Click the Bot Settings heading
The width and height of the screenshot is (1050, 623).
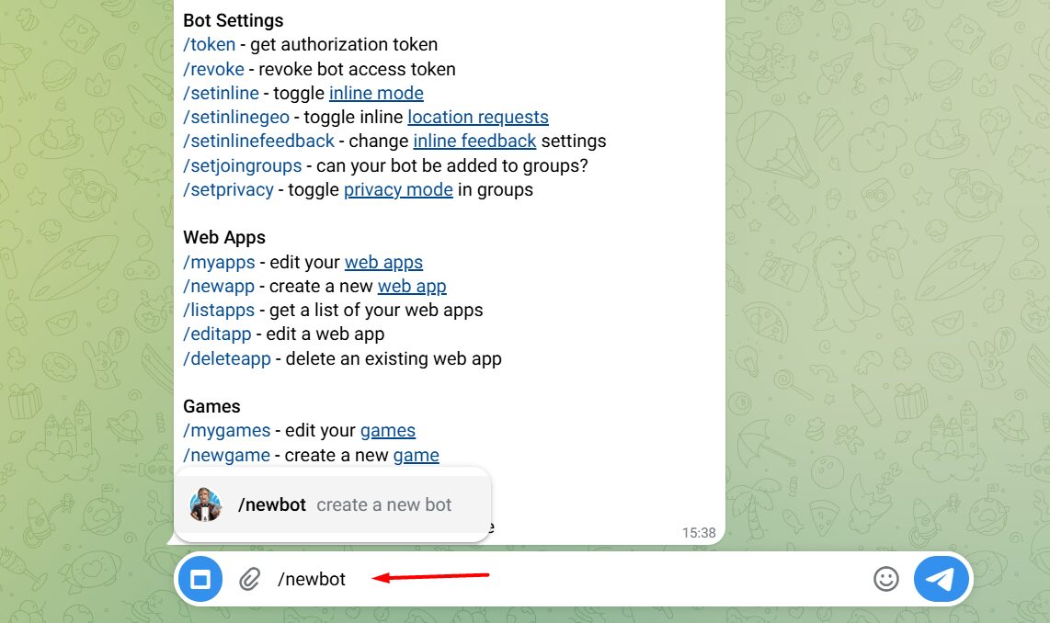[x=233, y=21]
